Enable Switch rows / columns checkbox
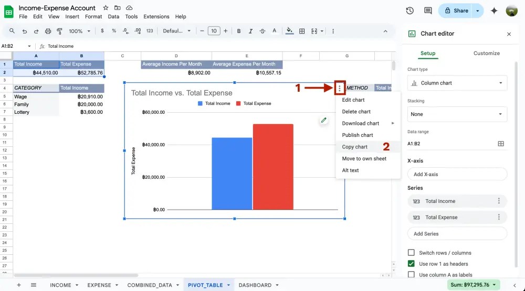 pyautogui.click(x=411, y=253)
